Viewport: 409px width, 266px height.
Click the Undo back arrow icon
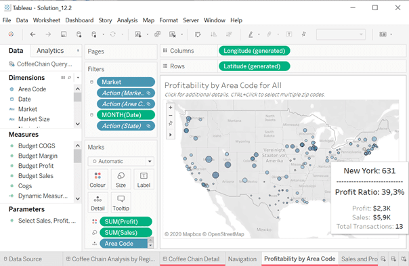33,34
